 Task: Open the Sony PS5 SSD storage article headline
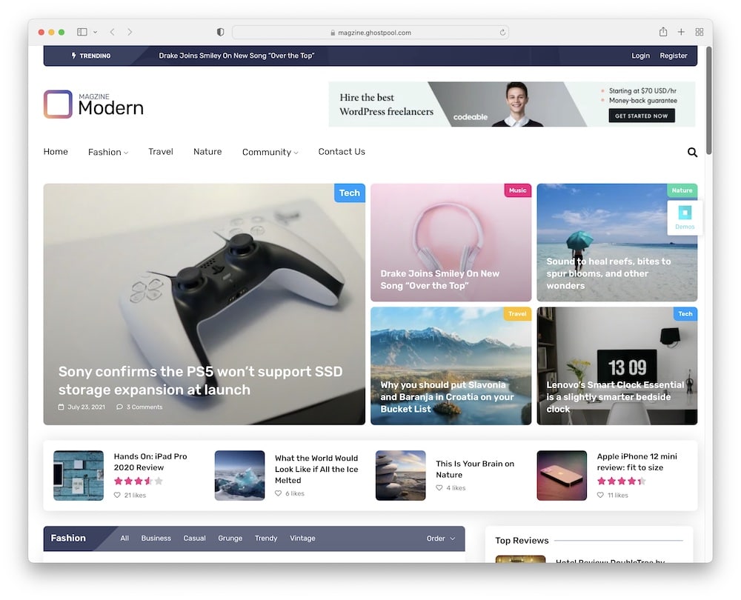[x=200, y=381]
